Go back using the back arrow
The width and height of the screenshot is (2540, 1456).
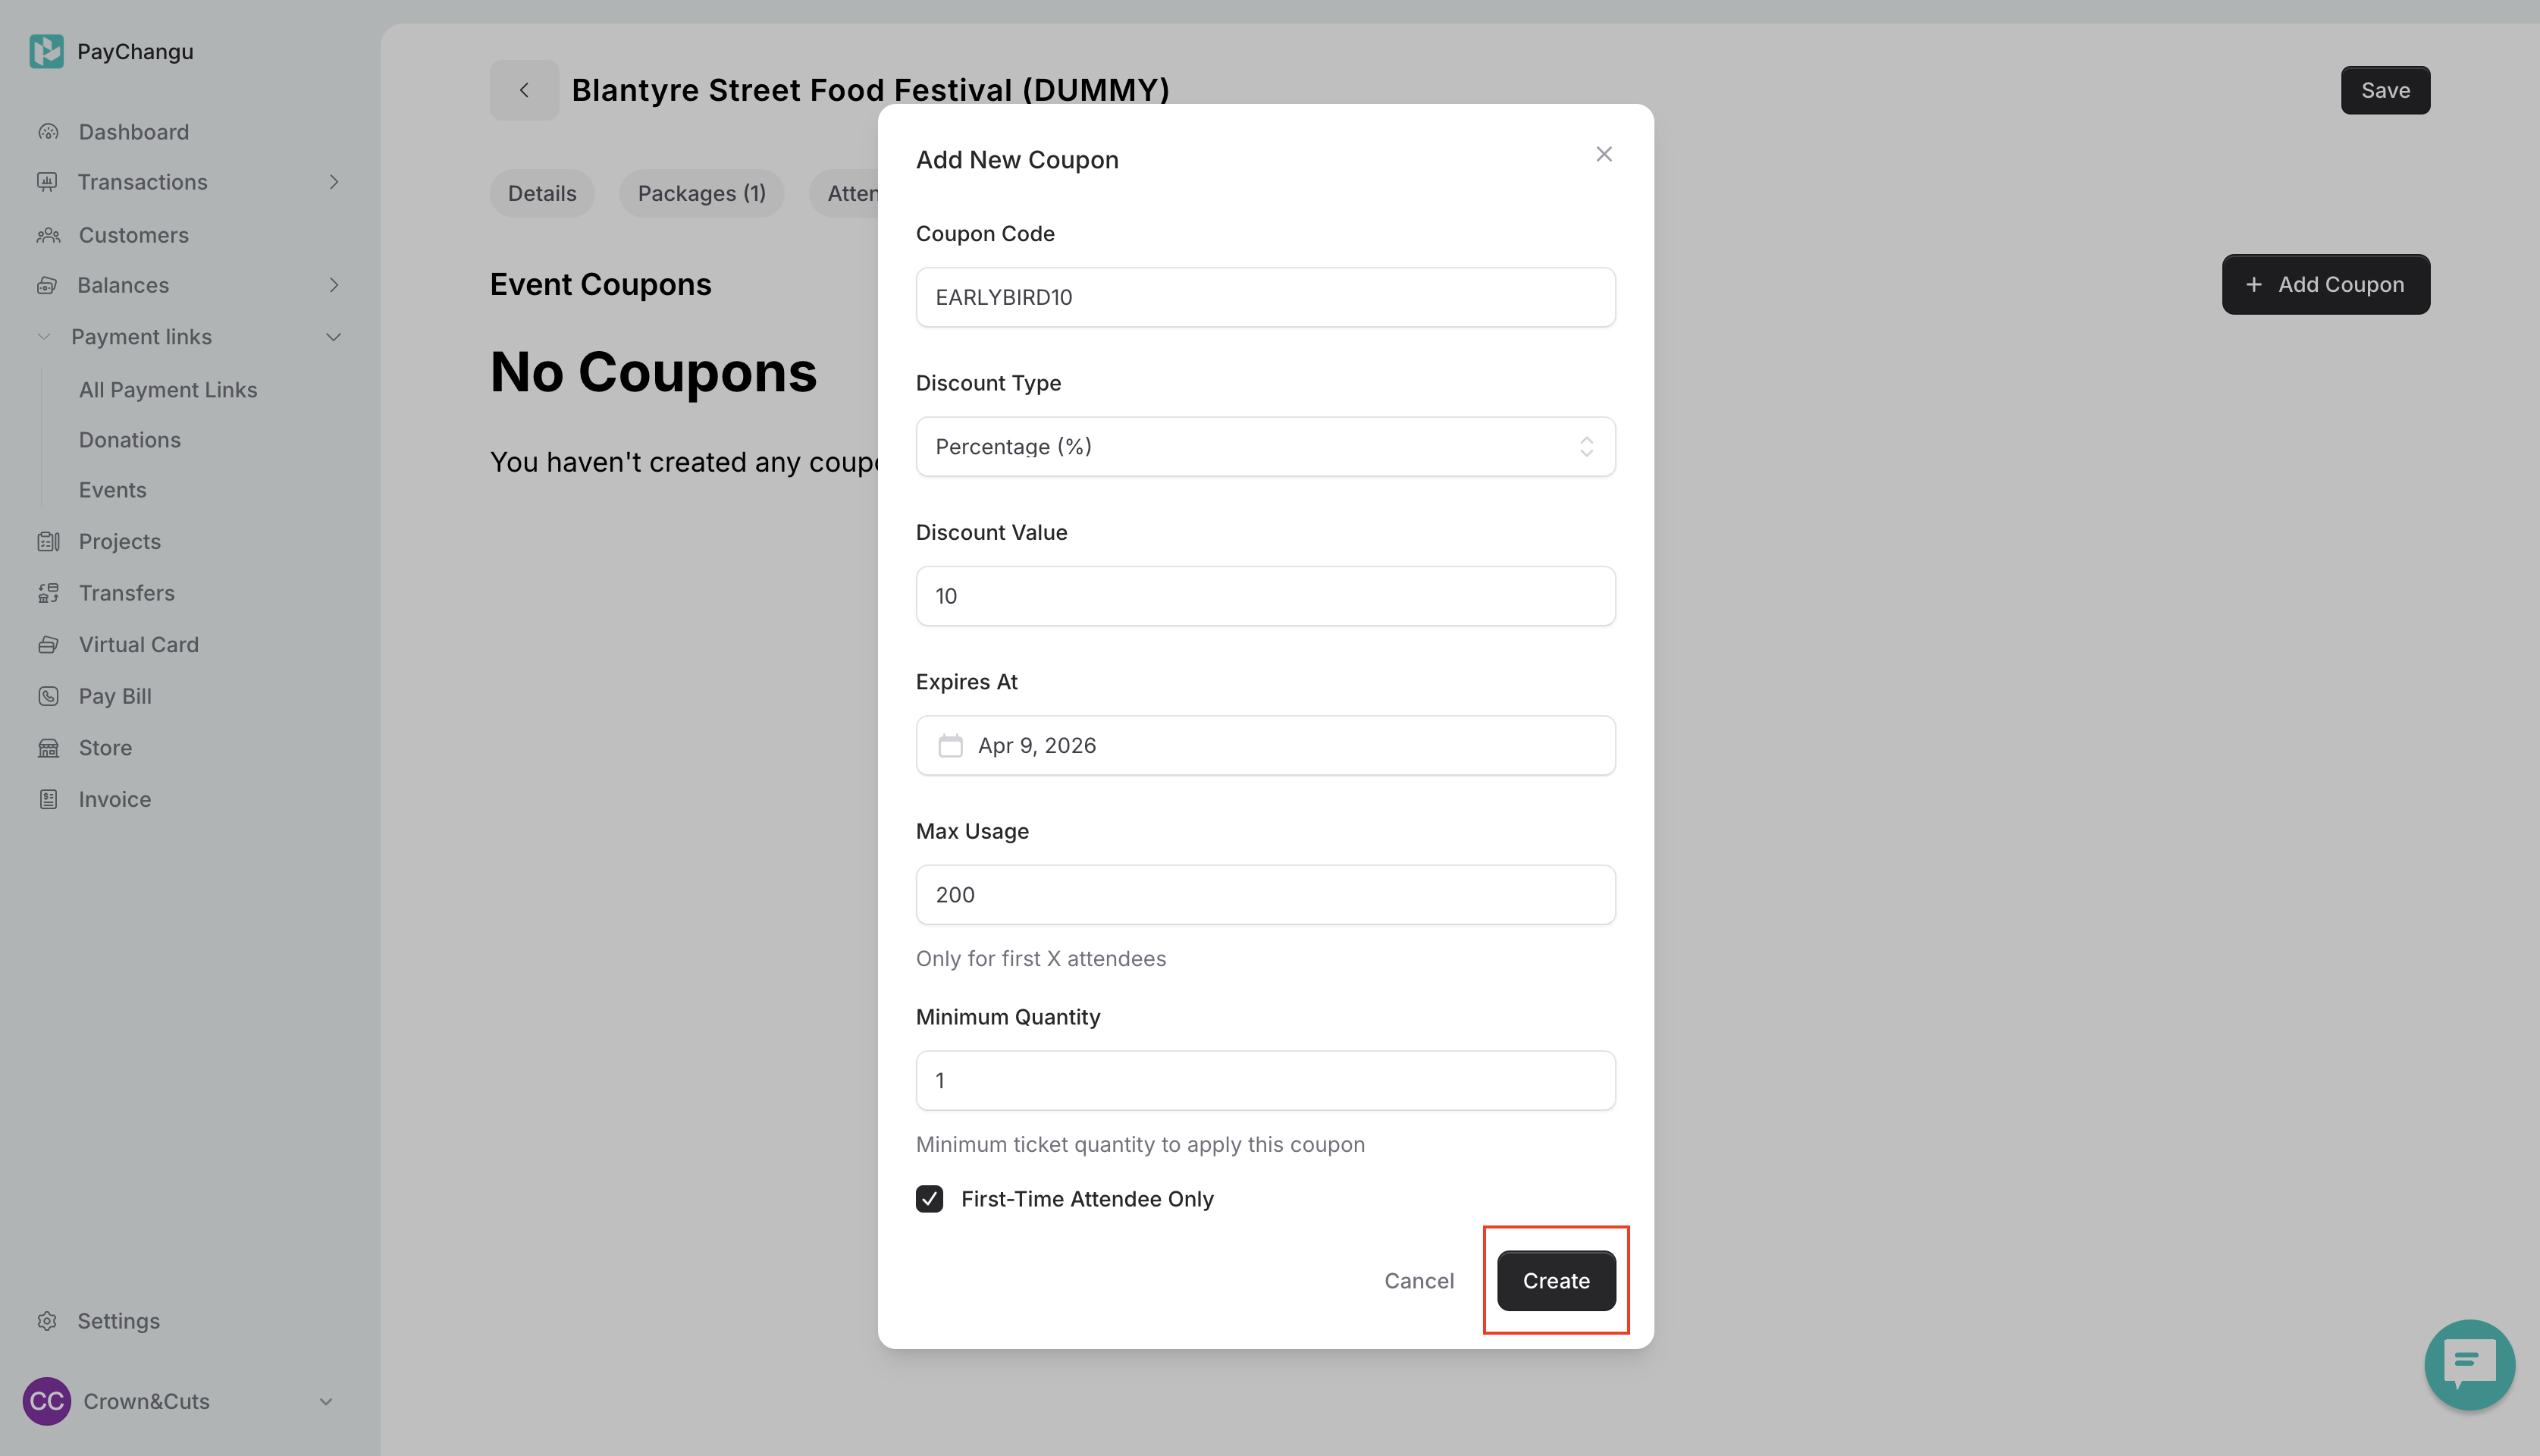(x=524, y=90)
